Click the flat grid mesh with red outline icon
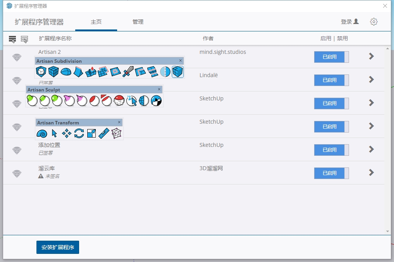The height and width of the screenshot is (262, 394). click(103, 72)
